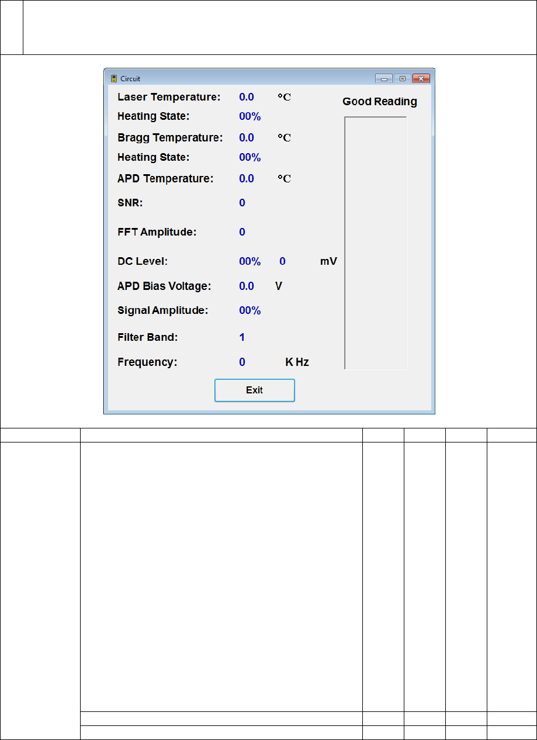Click the Bragg Temperature label
The height and width of the screenshot is (740, 537).
170,138
